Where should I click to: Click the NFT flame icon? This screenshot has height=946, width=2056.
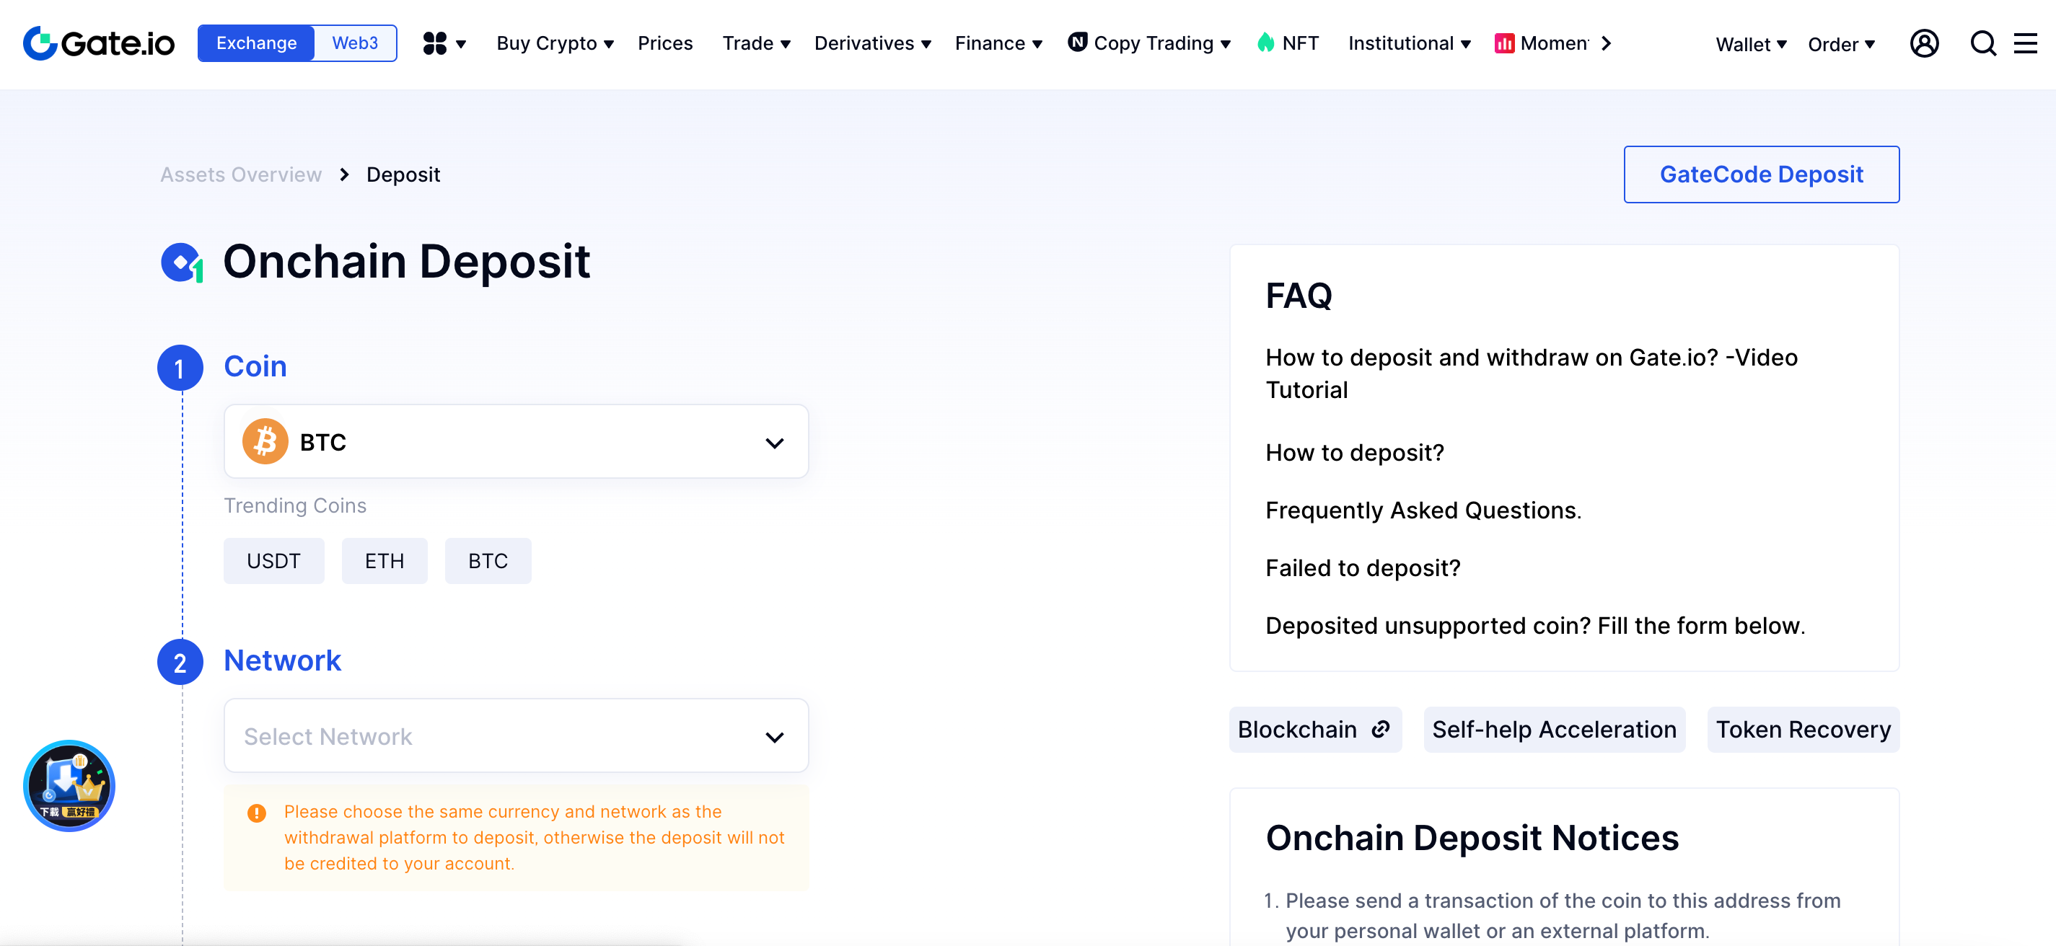click(1266, 43)
